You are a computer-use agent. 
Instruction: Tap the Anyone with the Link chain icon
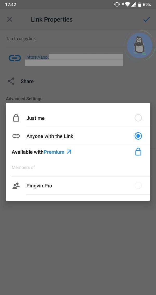coord(16,136)
